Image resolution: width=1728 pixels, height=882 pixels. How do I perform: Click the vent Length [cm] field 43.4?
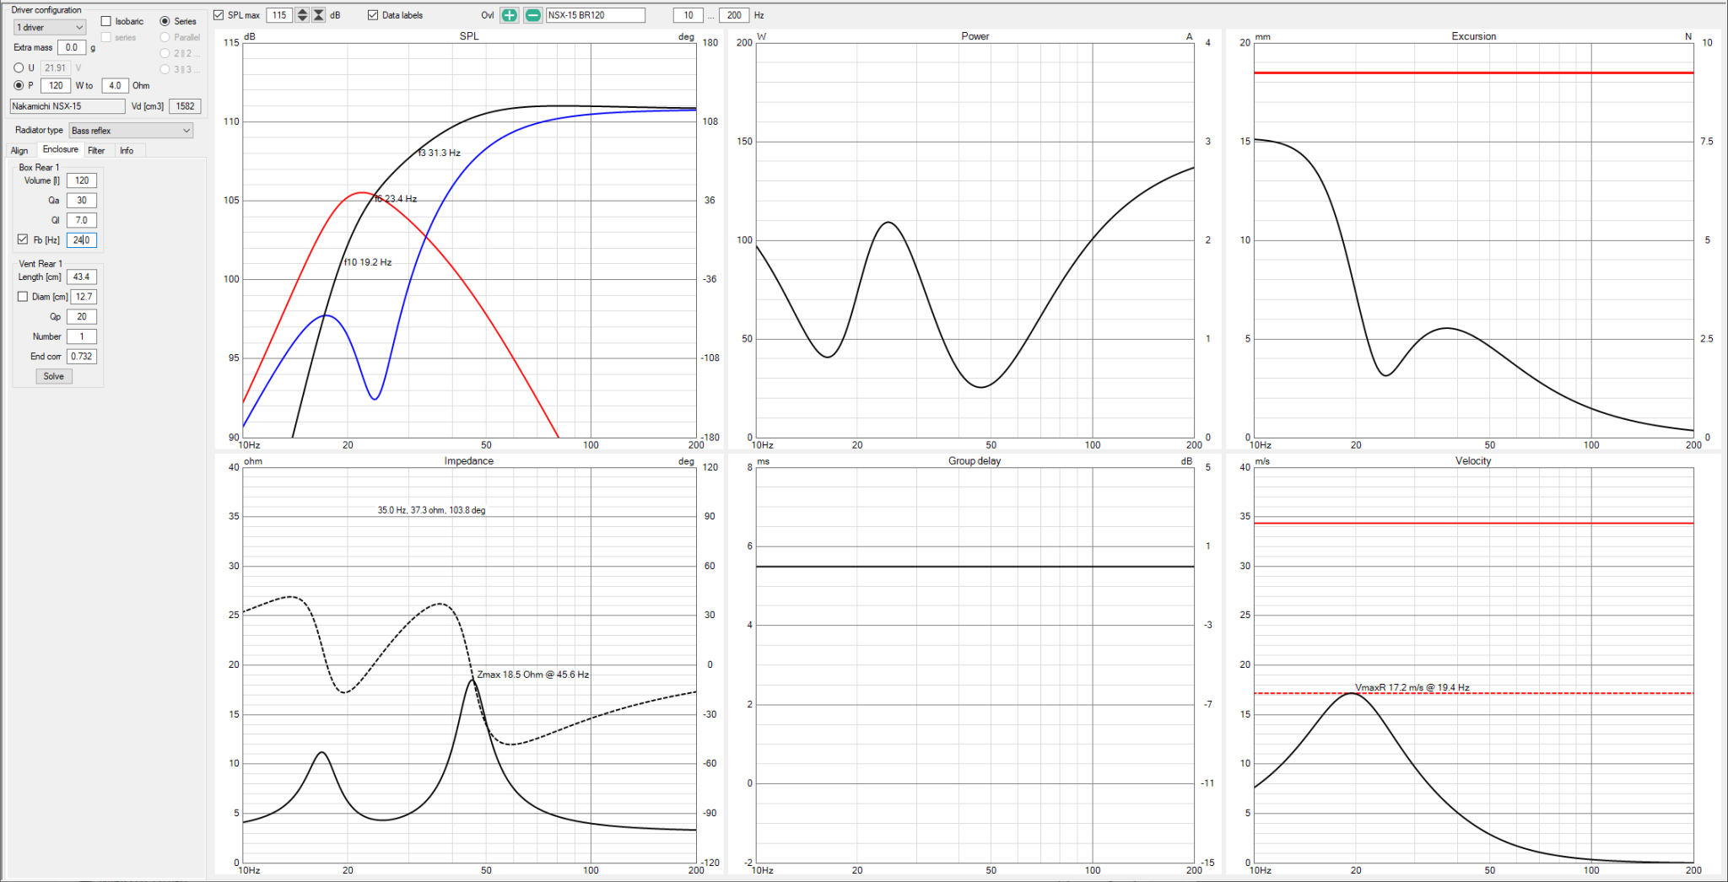coord(82,277)
